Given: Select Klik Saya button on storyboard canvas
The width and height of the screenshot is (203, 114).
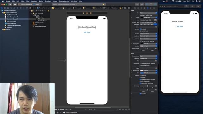Looking at the screenshot, I should tap(87, 32).
